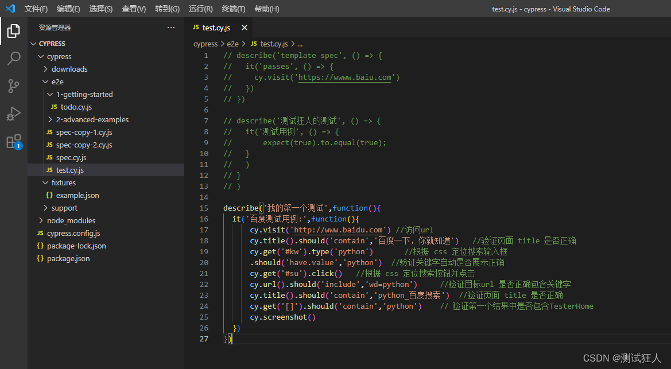Image resolution: width=671 pixels, height=369 pixels.
Task: Click e2e in the breadcrumb path
Action: 233,44
